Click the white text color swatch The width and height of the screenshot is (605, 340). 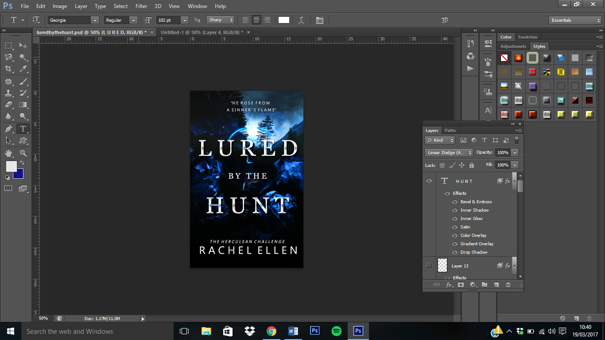click(x=284, y=20)
